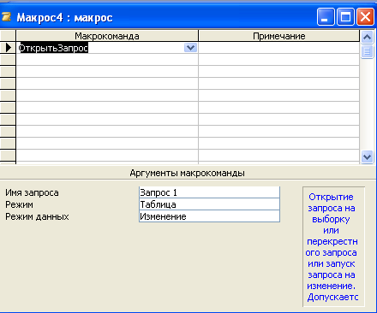Click the scrollbar down arrow

tap(367, 156)
